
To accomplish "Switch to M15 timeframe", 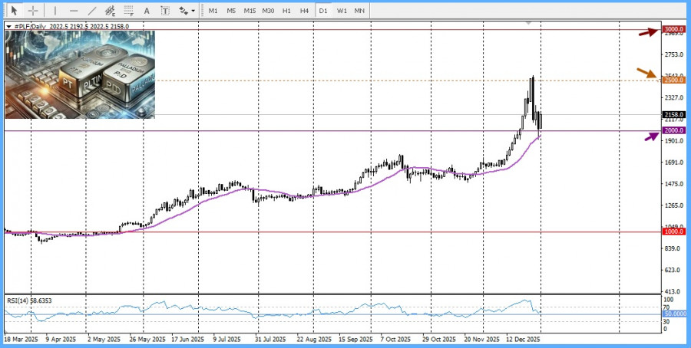I will click(250, 11).
